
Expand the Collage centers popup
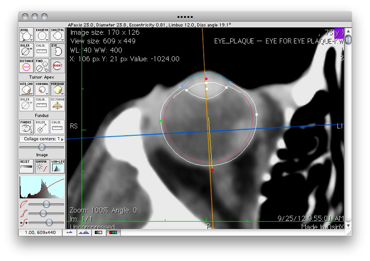(x=42, y=138)
